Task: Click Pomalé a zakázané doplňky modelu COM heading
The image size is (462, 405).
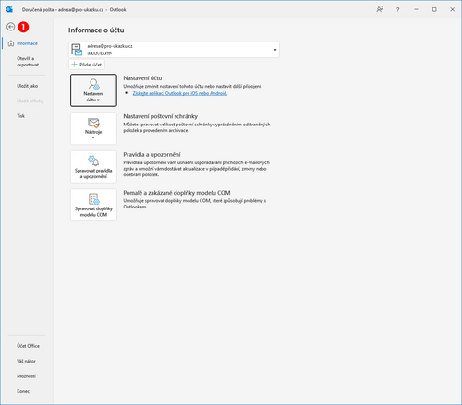Action: (176, 193)
